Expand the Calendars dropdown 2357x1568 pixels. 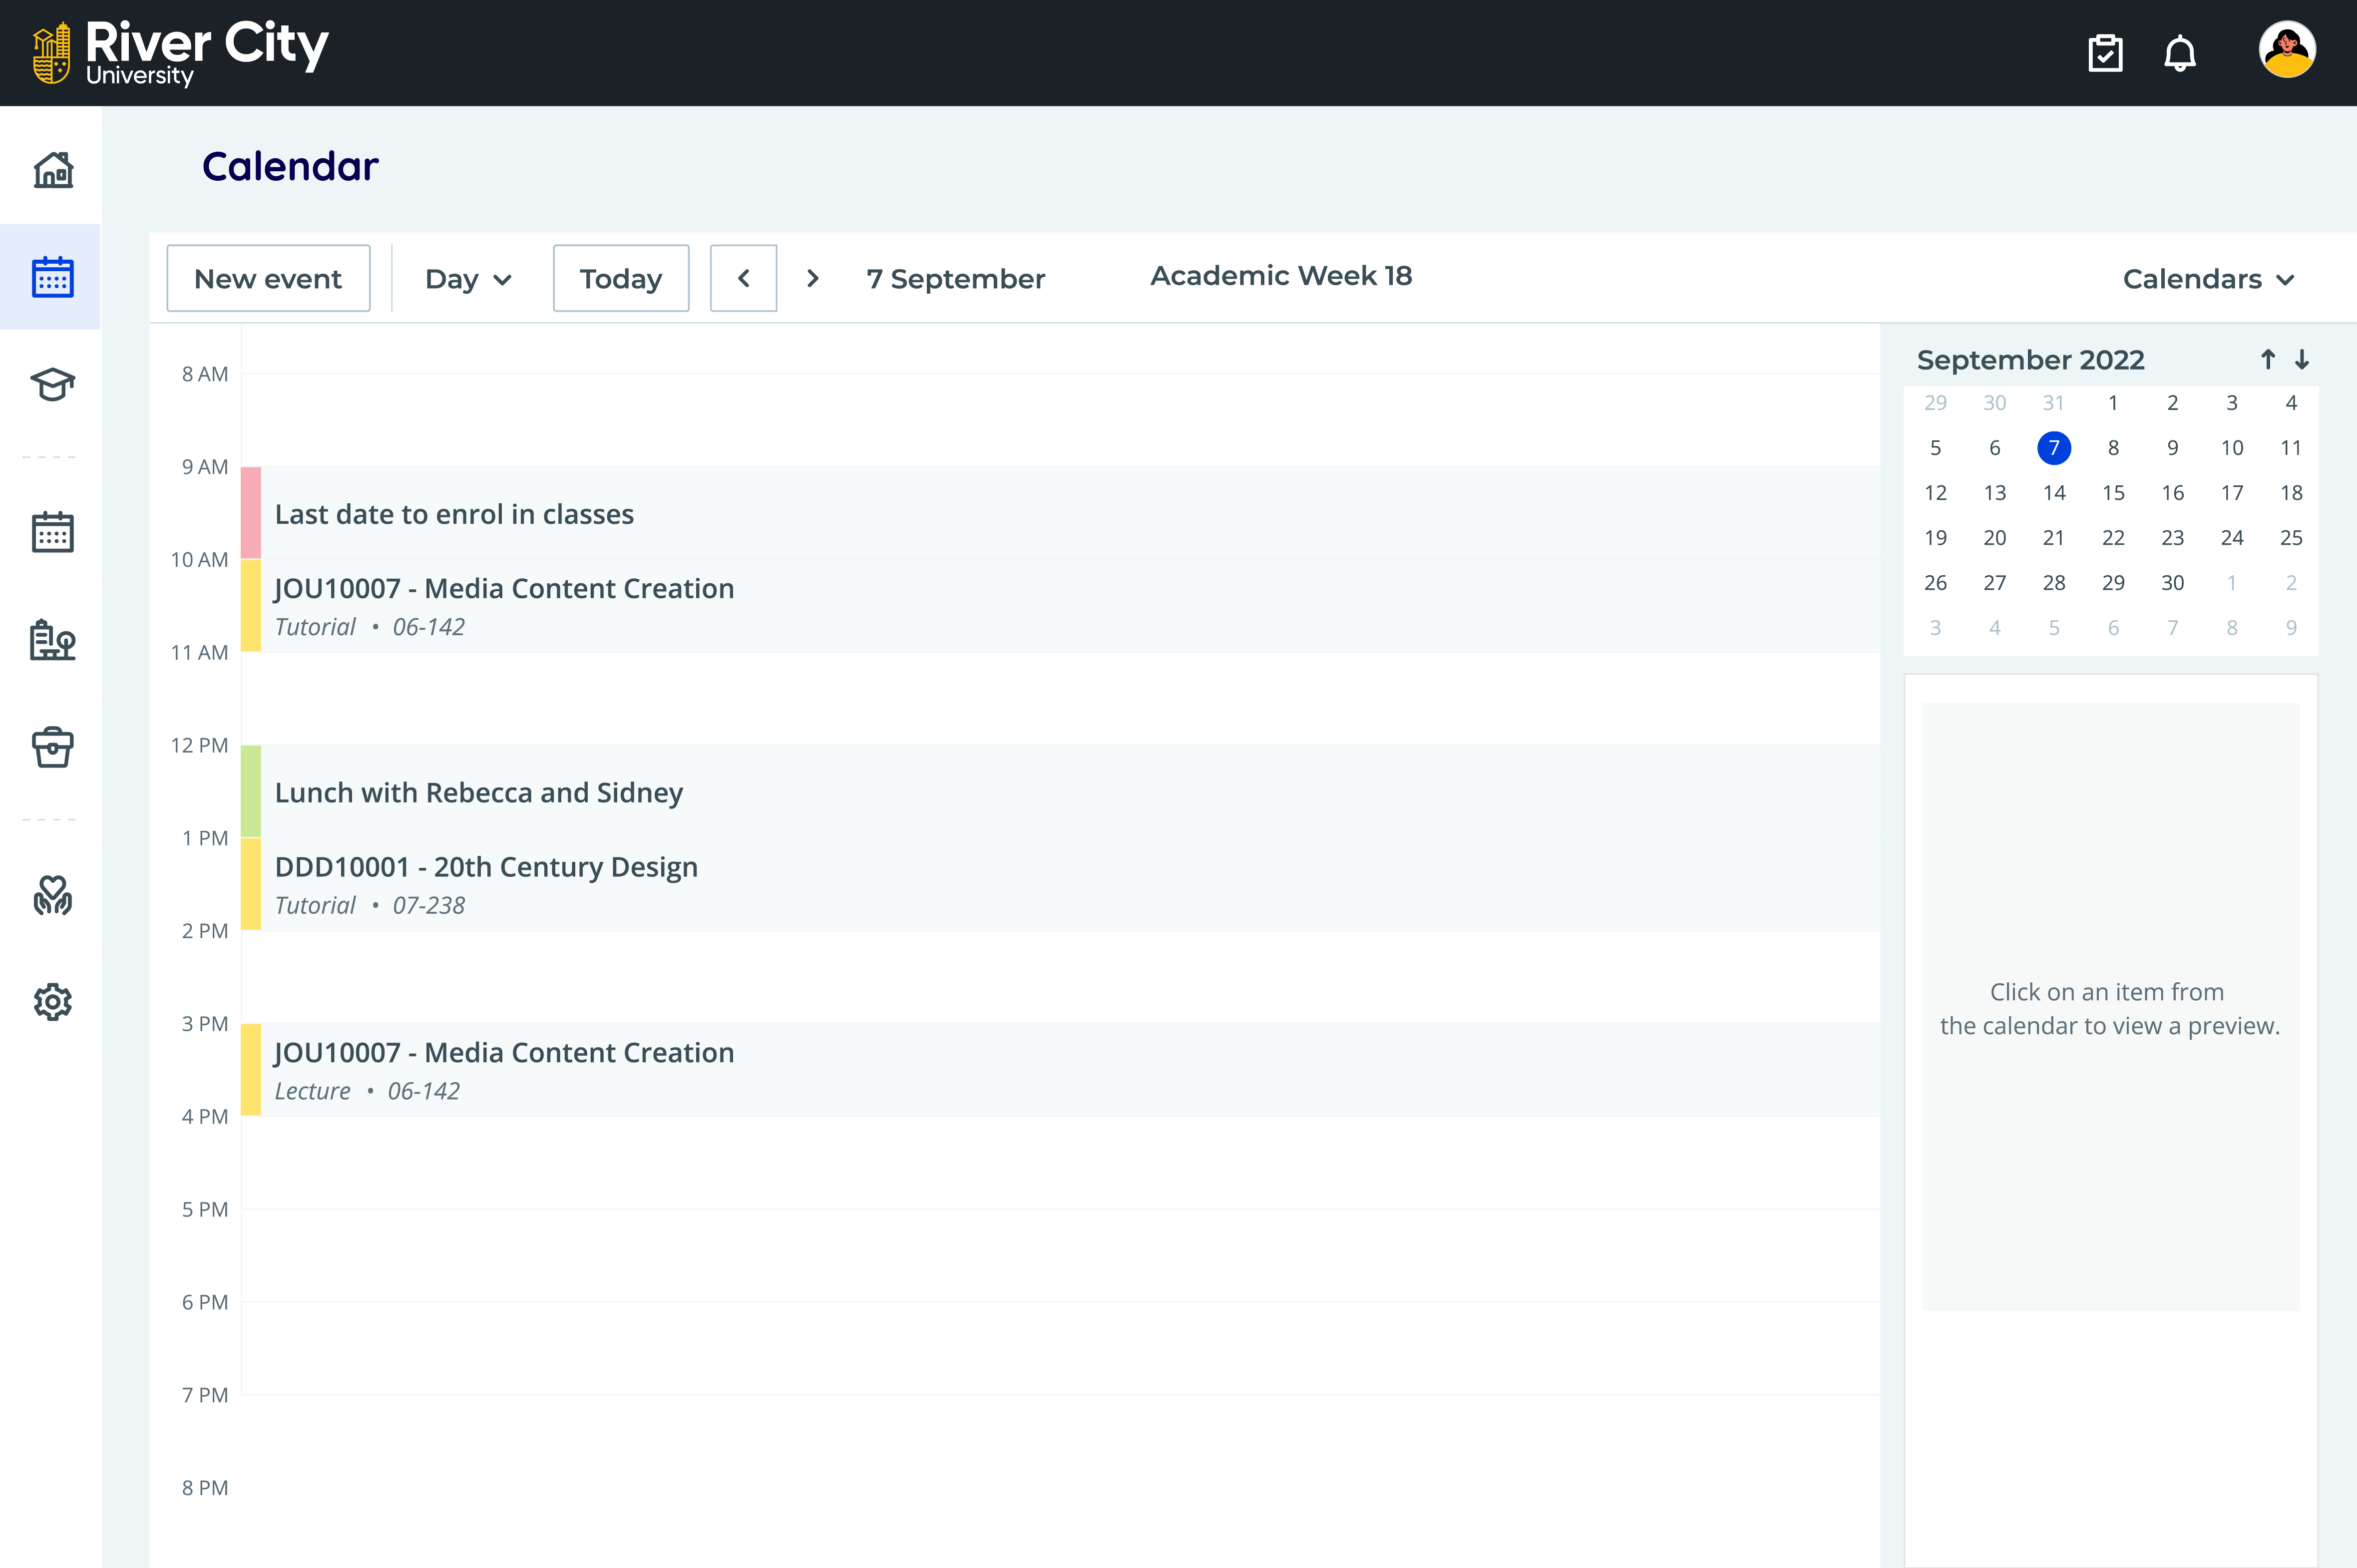[2208, 279]
